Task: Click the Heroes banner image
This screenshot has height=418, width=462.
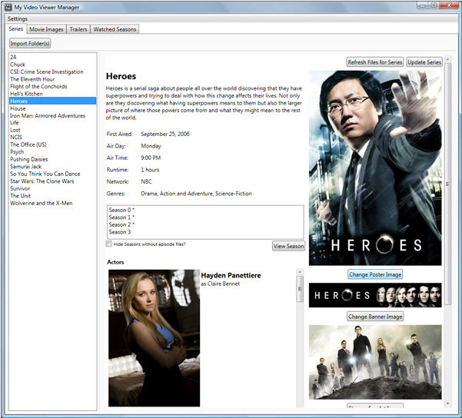Action: point(375,295)
